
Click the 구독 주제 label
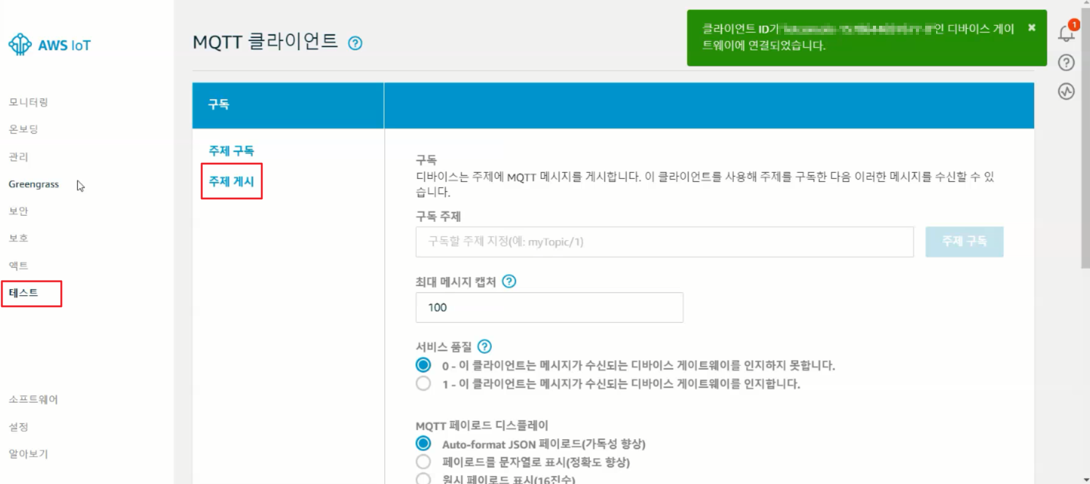coord(438,216)
